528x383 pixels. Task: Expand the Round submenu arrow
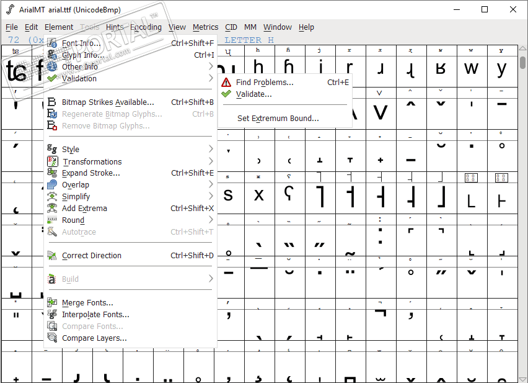coord(211,220)
